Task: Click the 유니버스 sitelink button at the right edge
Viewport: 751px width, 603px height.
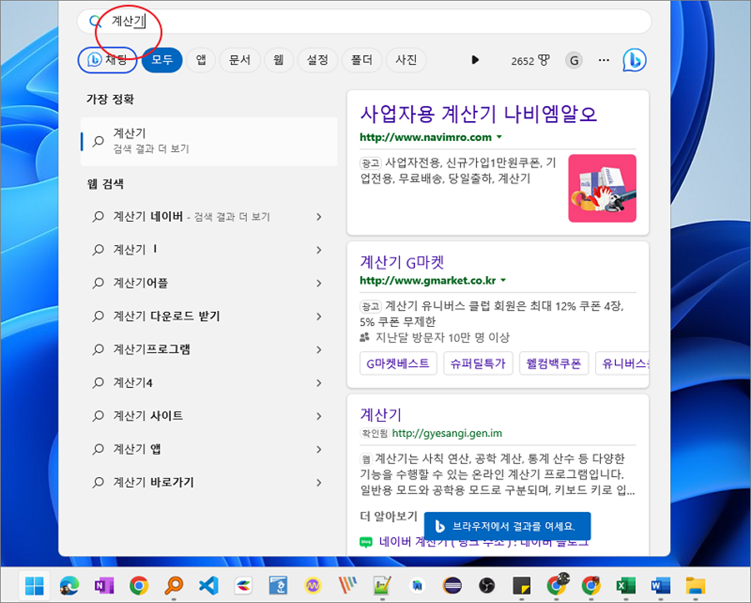Action: pyautogui.click(x=623, y=364)
